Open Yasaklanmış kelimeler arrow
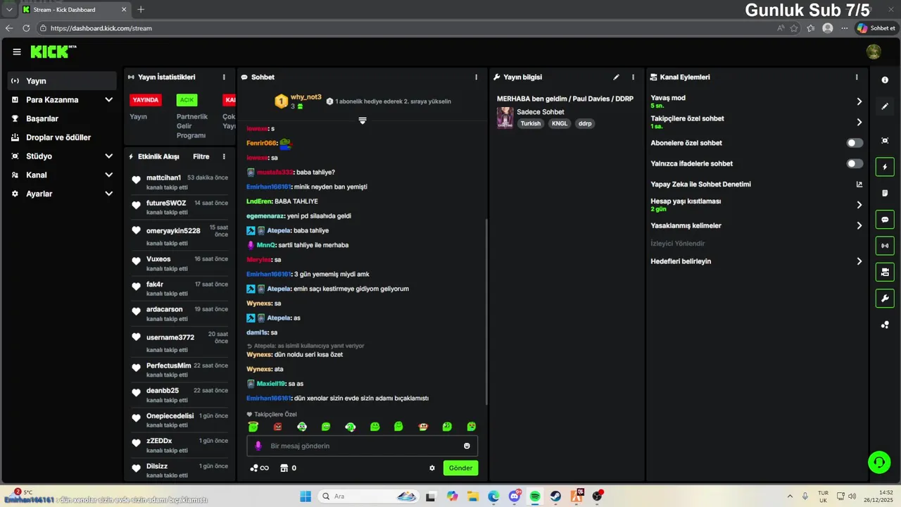The height and width of the screenshot is (507, 901). coord(859,226)
